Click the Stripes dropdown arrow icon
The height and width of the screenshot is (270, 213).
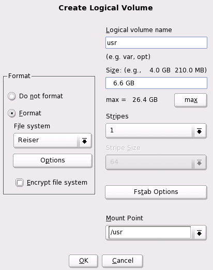[199, 131]
